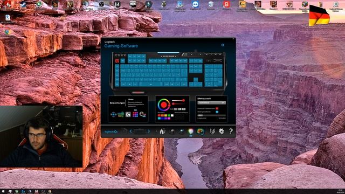Click the Logitech G icon in the taskbar
This screenshot has height=194, width=345.
(x=23, y=191)
